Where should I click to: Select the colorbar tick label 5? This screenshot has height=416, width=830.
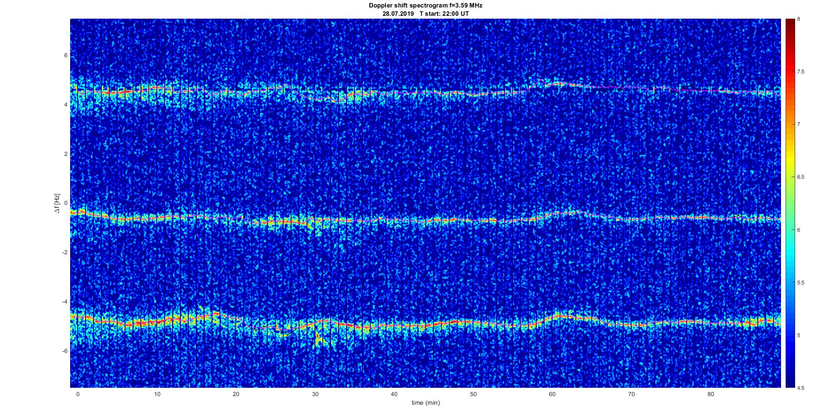point(799,335)
